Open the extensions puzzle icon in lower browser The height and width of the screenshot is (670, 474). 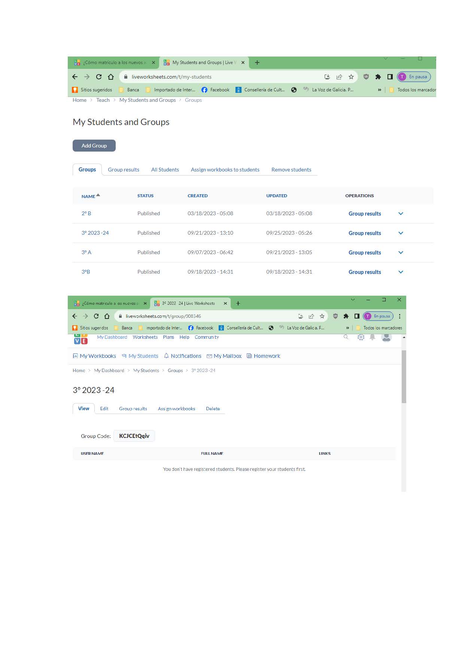[346, 316]
